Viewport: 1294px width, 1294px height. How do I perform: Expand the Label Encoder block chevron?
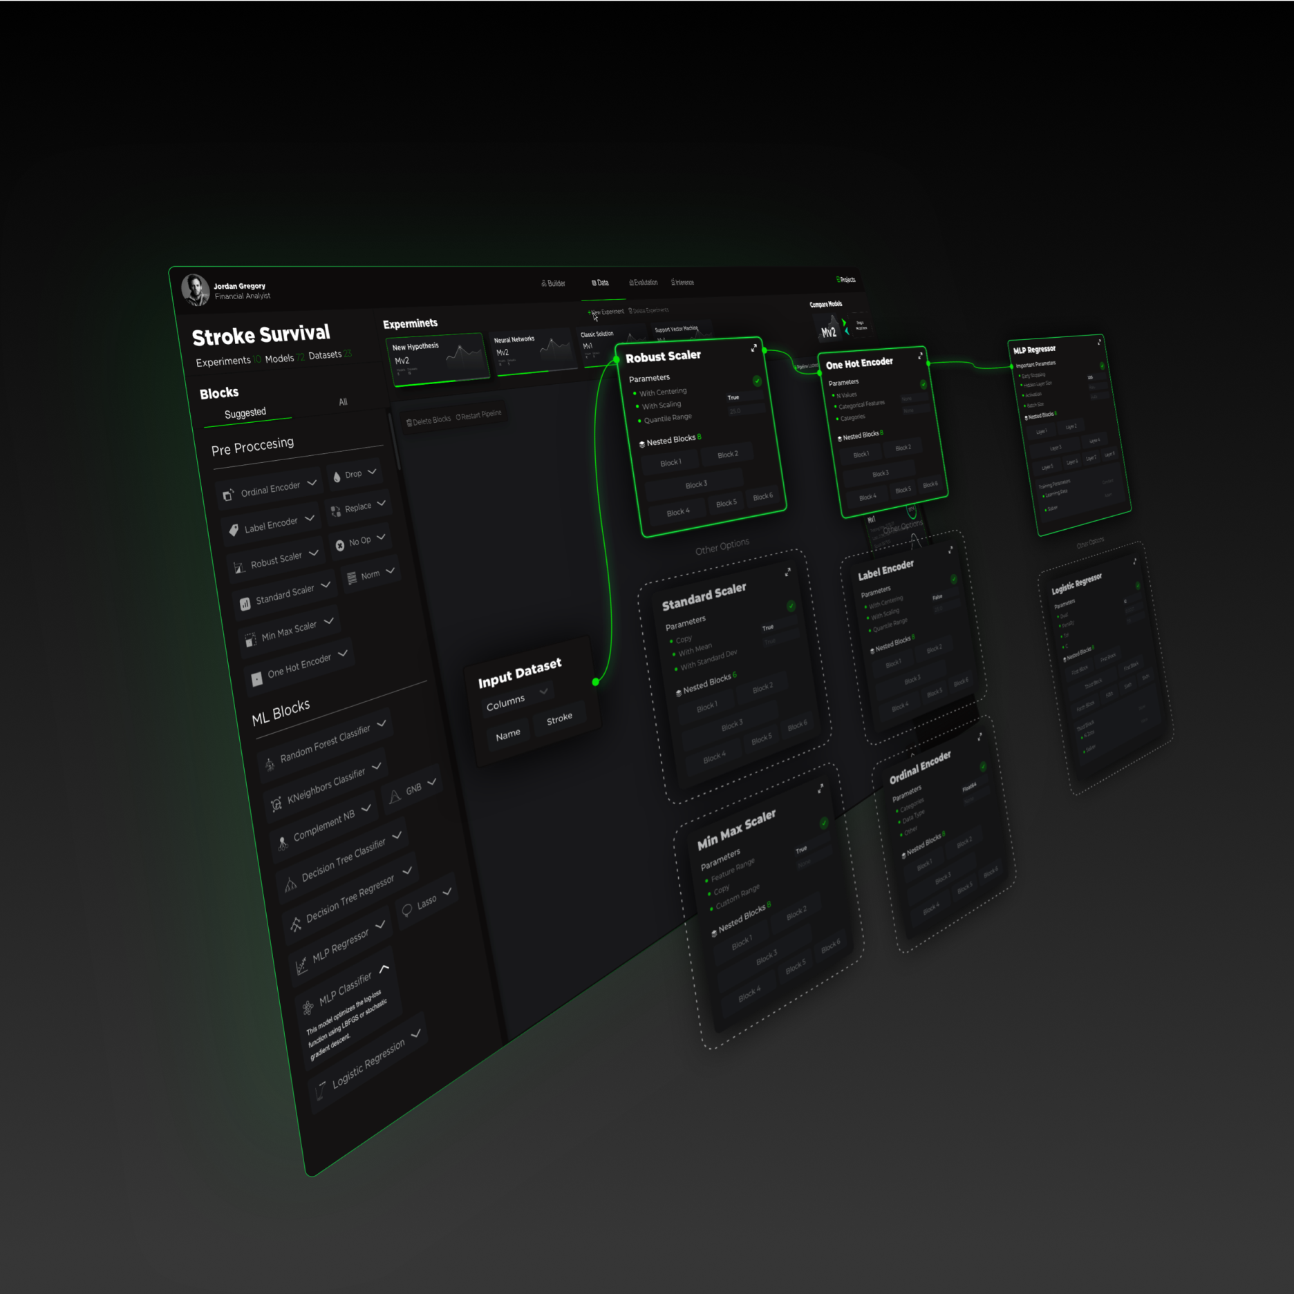tap(310, 517)
